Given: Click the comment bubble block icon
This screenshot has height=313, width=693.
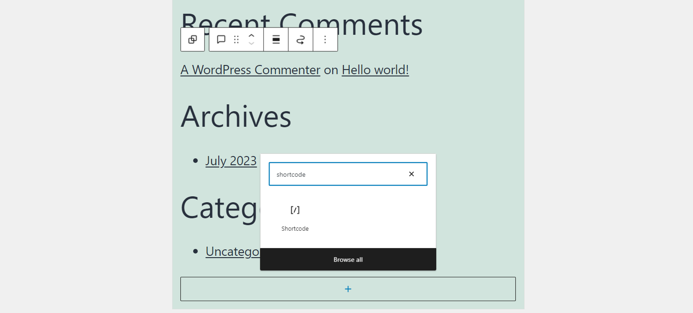Looking at the screenshot, I should [221, 39].
